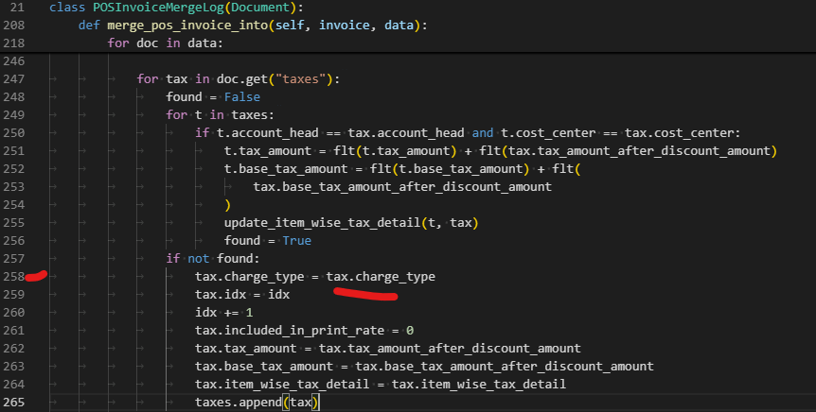This screenshot has width=816, height=412.
Task: Click line number 265 in gutter
Action: (x=14, y=403)
